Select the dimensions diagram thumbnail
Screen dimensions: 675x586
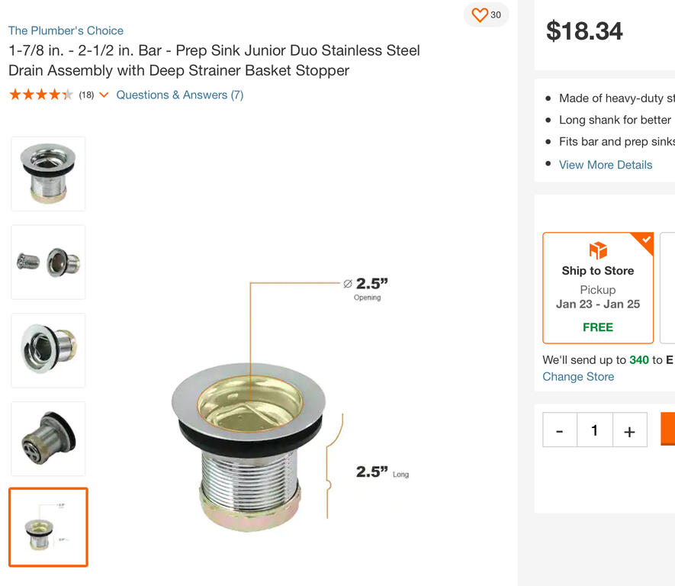[48, 527]
